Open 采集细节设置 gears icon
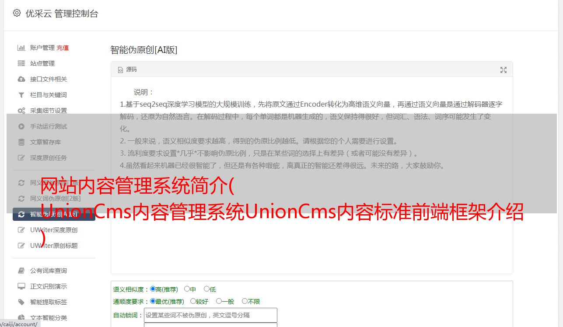 [21, 111]
